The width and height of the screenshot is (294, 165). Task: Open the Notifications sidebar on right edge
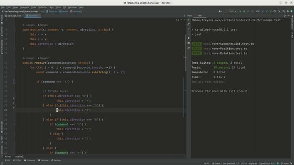pyautogui.click(x=292, y=22)
